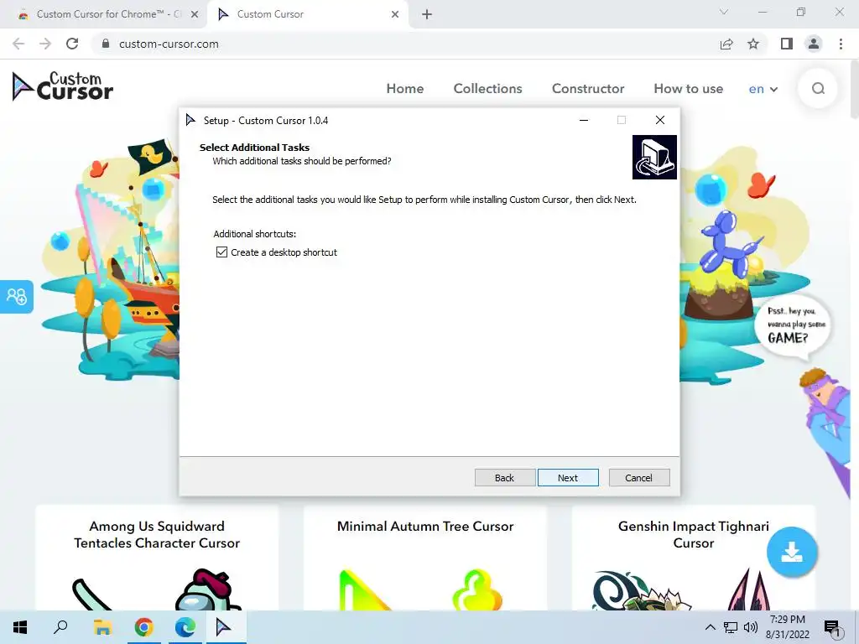Click Chrome icon in taskbar
Screen dimensions: 859x644
tap(144, 627)
